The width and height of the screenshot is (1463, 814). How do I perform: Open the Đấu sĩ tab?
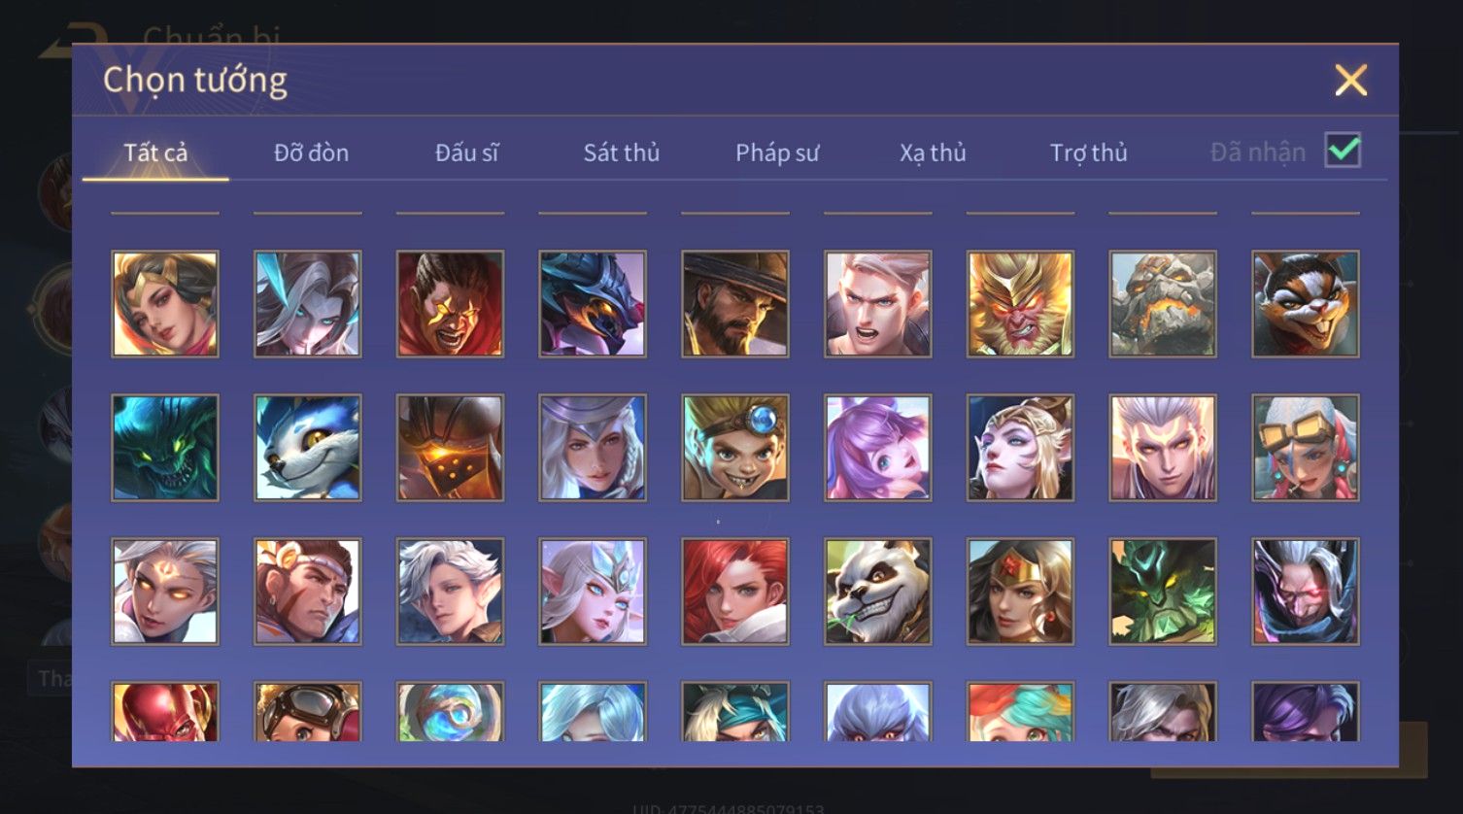click(x=466, y=153)
